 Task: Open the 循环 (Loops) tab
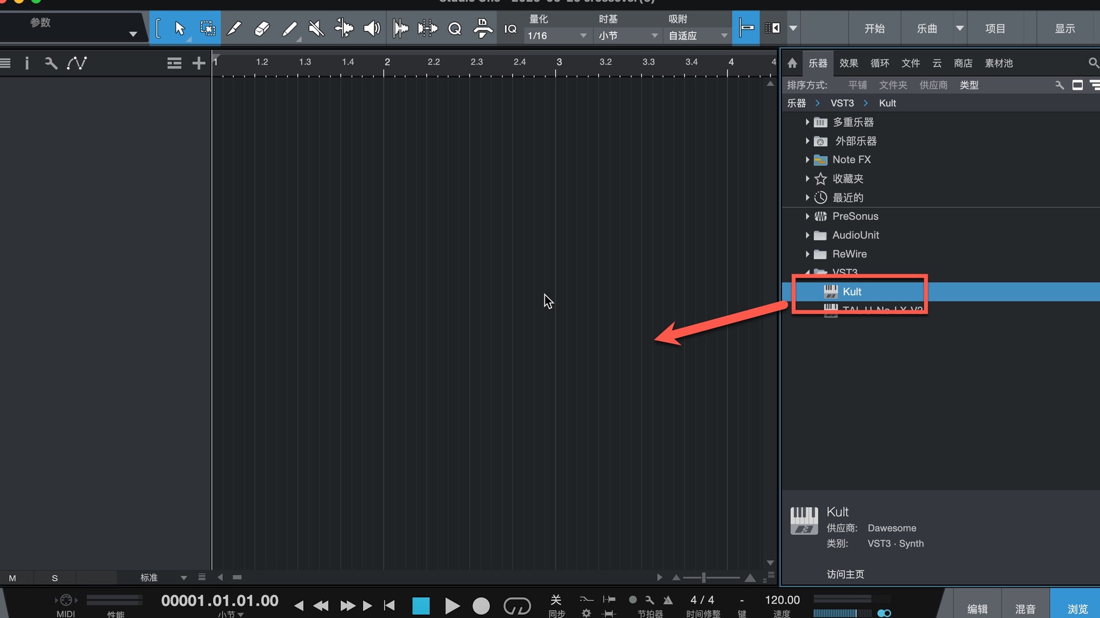coord(879,63)
